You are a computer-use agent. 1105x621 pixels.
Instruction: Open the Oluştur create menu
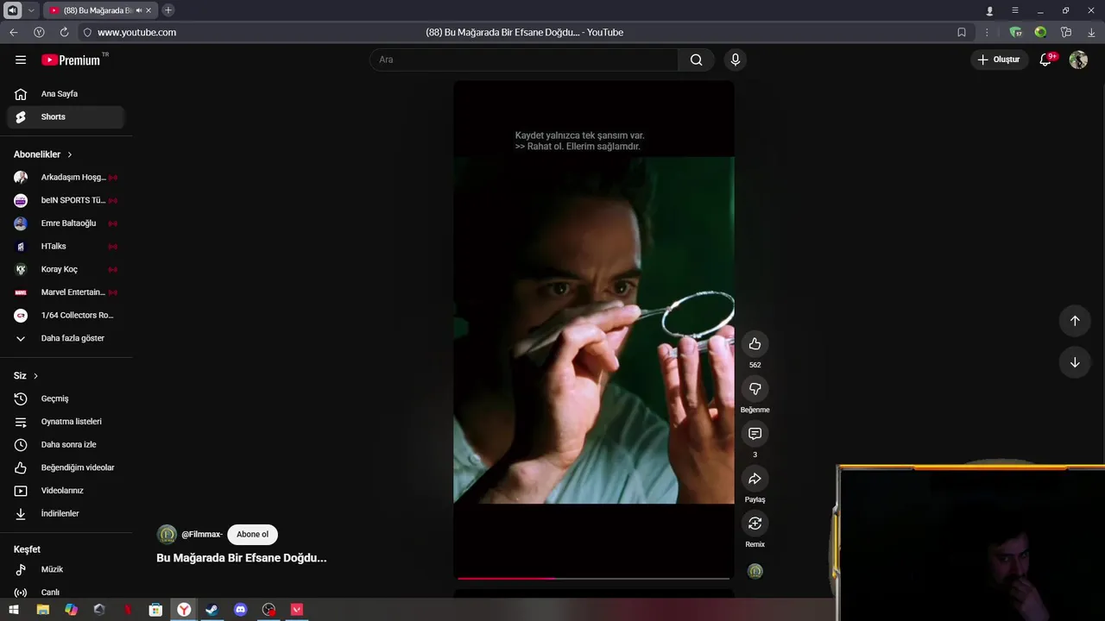(1000, 60)
